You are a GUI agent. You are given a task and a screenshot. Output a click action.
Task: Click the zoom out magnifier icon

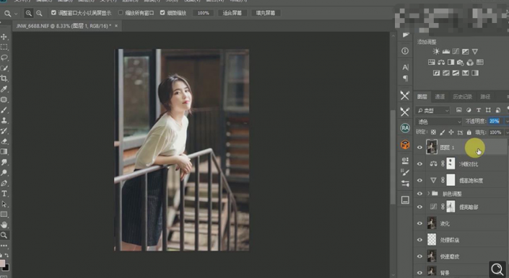click(x=39, y=13)
